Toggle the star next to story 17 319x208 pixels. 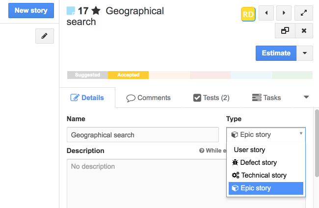pos(96,11)
